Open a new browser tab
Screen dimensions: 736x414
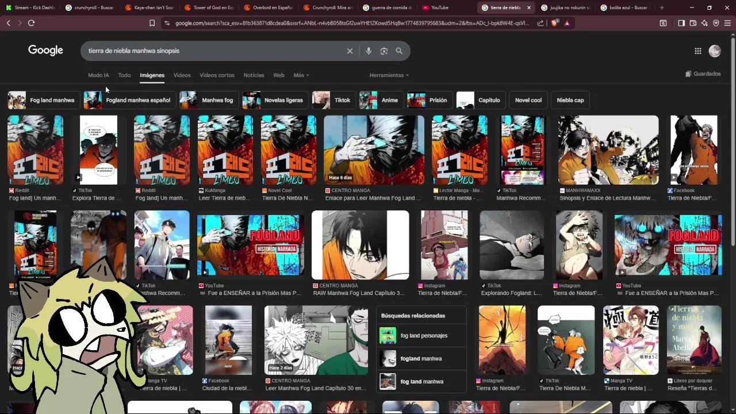pos(662,7)
